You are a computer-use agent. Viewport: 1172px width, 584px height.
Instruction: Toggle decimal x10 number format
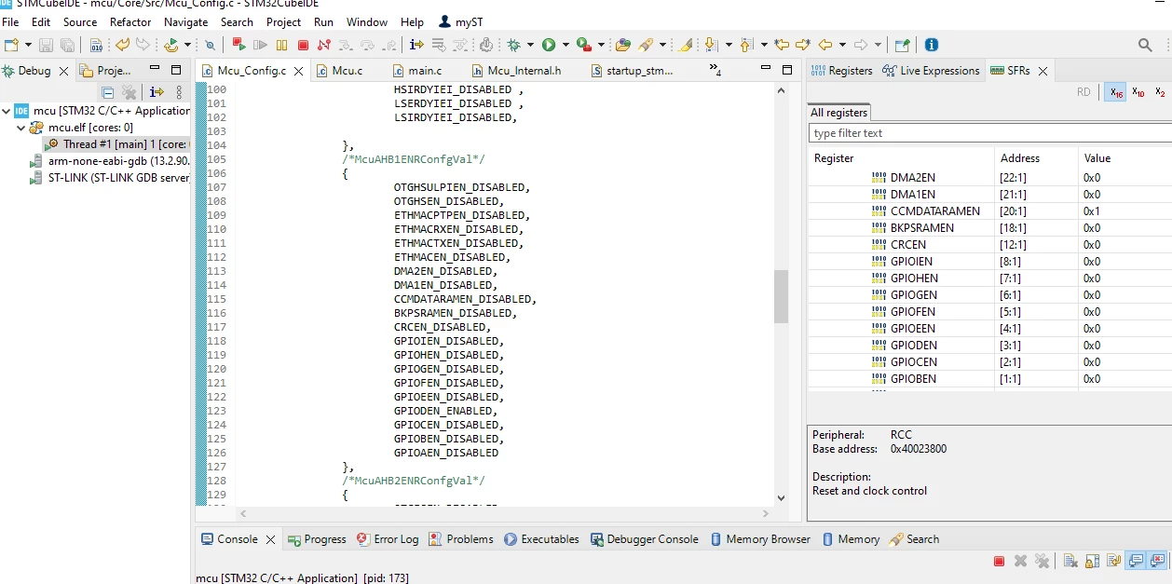(1138, 92)
